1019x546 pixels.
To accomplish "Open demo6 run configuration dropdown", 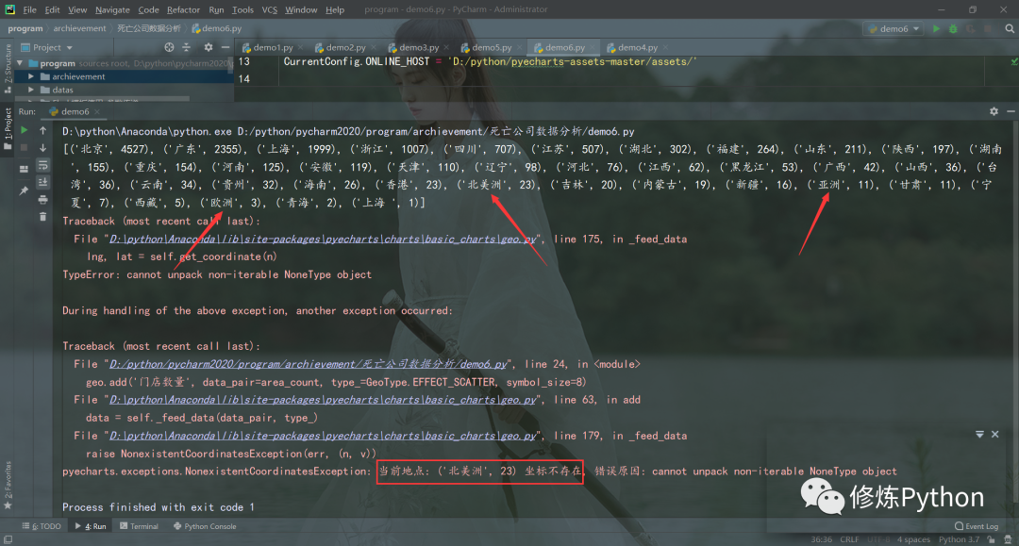I will (x=894, y=28).
